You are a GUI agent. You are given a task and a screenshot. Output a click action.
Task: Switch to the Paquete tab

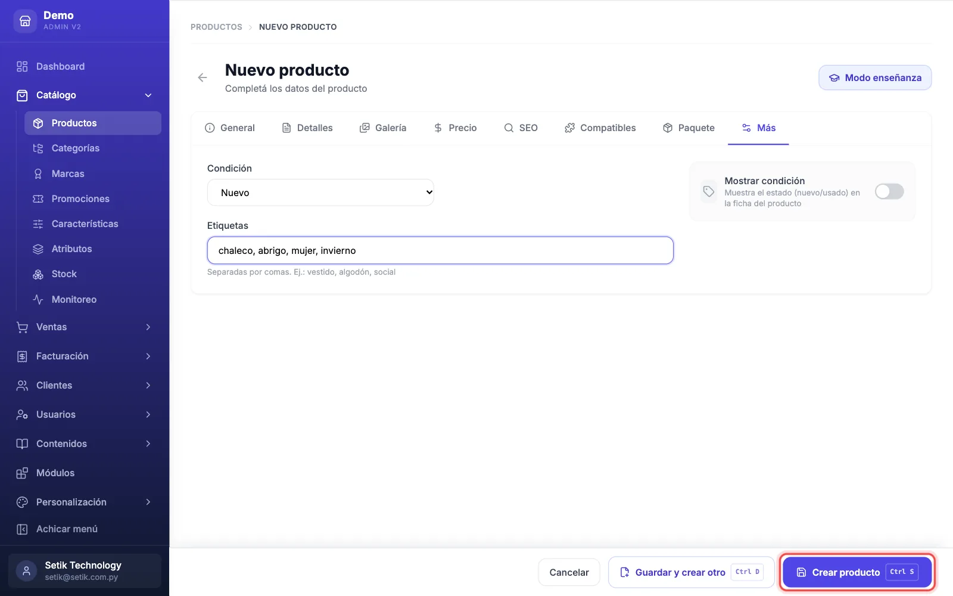click(x=689, y=128)
